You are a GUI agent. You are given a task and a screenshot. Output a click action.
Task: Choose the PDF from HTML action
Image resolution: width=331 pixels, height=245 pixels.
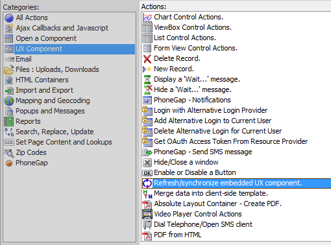tap(177, 235)
